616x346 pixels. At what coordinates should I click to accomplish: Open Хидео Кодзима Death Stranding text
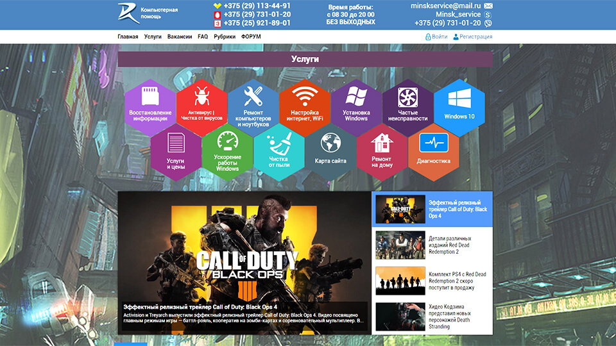tap(449, 317)
